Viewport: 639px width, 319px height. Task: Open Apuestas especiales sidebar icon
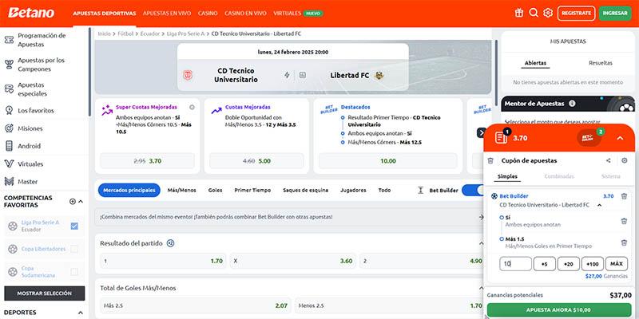pyautogui.click(x=9, y=89)
